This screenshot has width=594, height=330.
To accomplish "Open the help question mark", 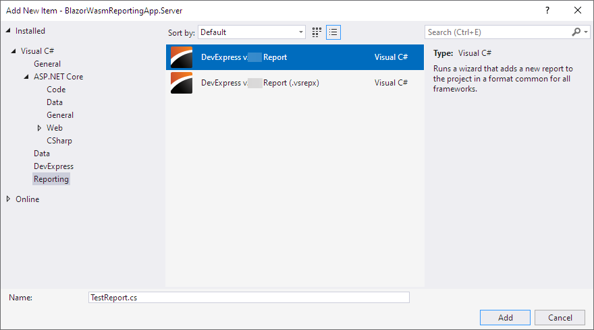I will click(x=547, y=10).
